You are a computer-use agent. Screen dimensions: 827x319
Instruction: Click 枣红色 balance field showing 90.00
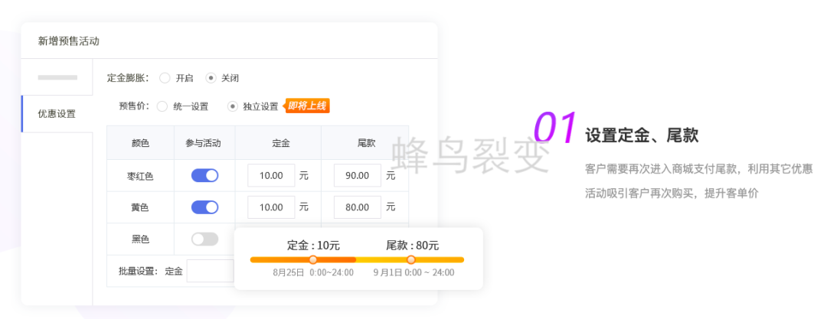(358, 175)
